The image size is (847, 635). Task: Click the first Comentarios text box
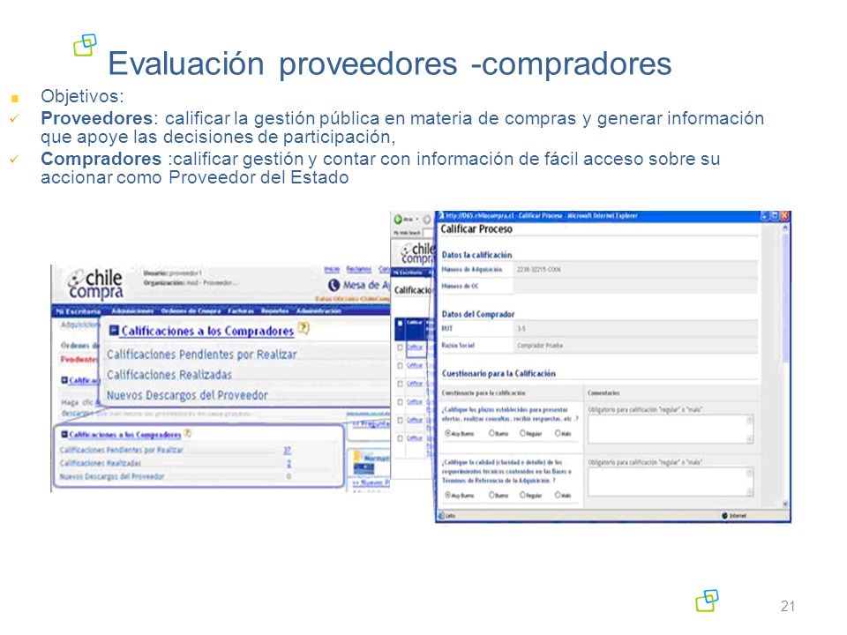pos(671,430)
